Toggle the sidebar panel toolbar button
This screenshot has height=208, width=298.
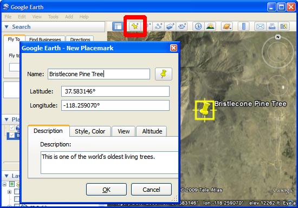(118, 26)
